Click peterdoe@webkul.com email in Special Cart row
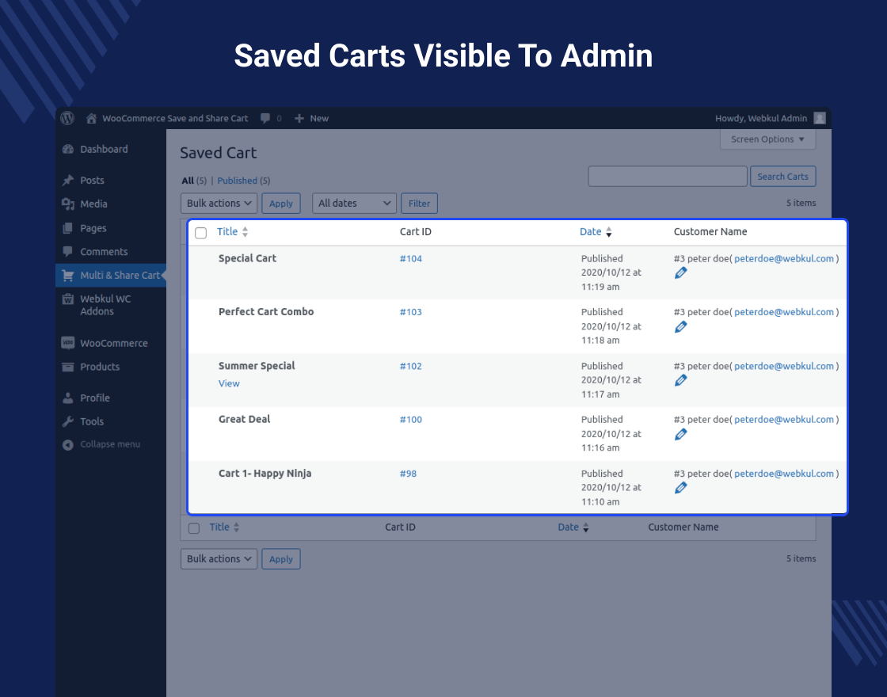887x697 pixels. (784, 258)
